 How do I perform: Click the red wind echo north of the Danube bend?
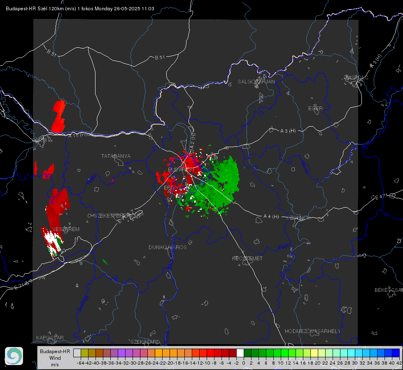[x=59, y=116]
